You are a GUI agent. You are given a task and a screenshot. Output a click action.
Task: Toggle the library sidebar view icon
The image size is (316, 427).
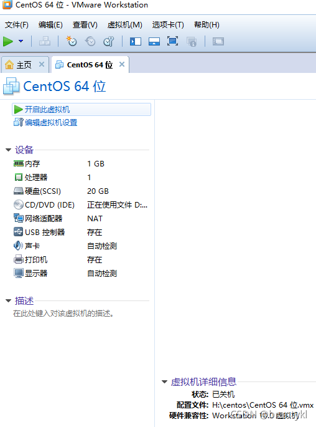[136, 41]
